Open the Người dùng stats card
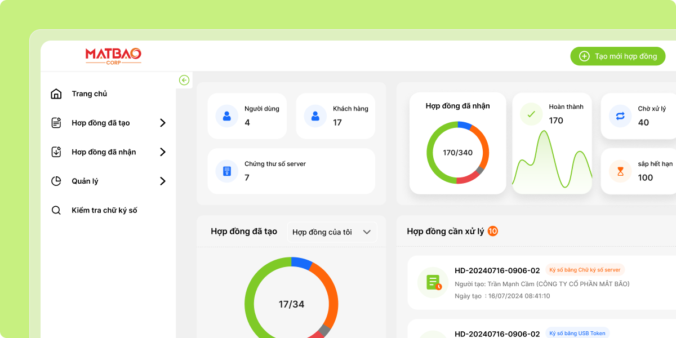 click(x=247, y=116)
